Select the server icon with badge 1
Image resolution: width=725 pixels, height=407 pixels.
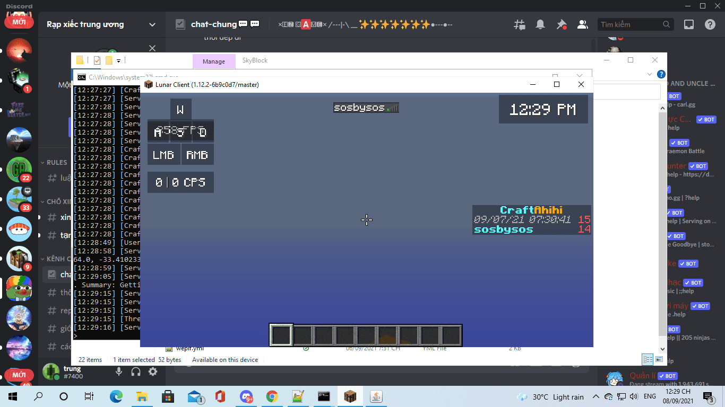[x=19, y=81]
